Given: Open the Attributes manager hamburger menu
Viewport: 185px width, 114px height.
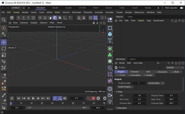Looking at the screenshot, I should [x=116, y=63].
